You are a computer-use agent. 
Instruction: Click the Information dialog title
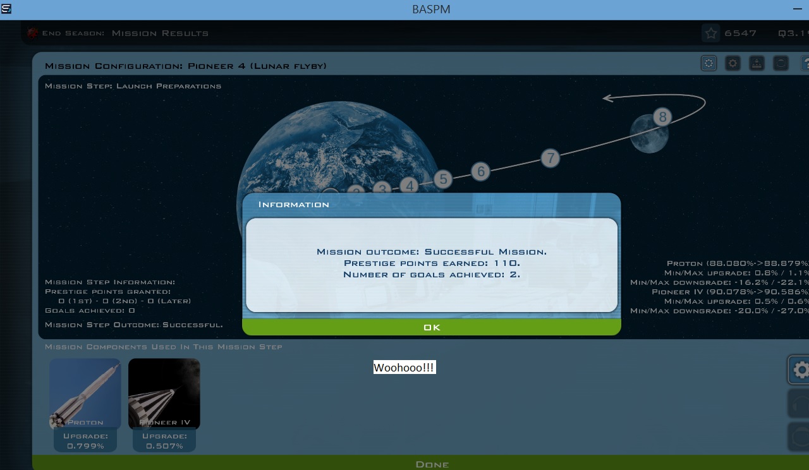[294, 204]
